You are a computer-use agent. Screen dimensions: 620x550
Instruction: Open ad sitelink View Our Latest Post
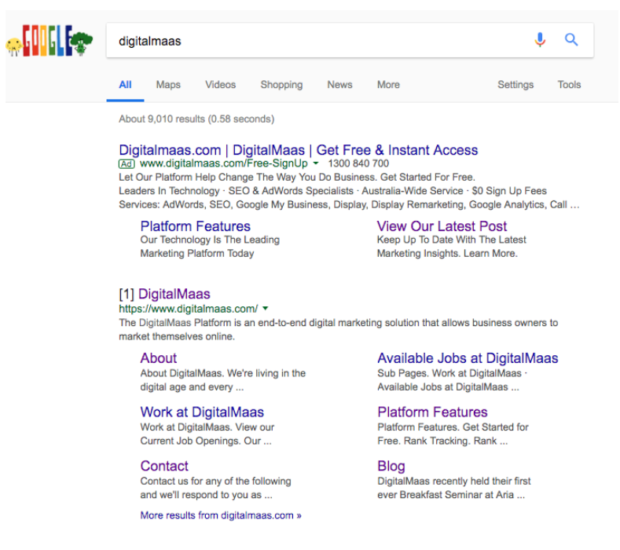tap(442, 226)
